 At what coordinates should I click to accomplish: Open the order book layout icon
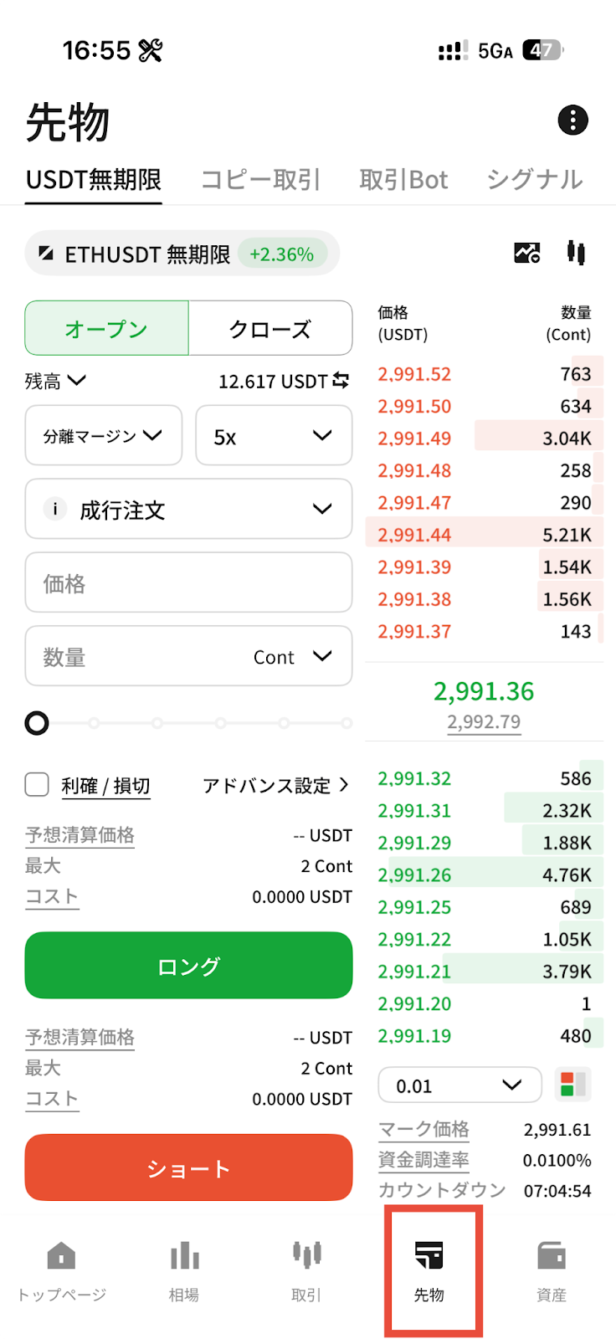(572, 1085)
